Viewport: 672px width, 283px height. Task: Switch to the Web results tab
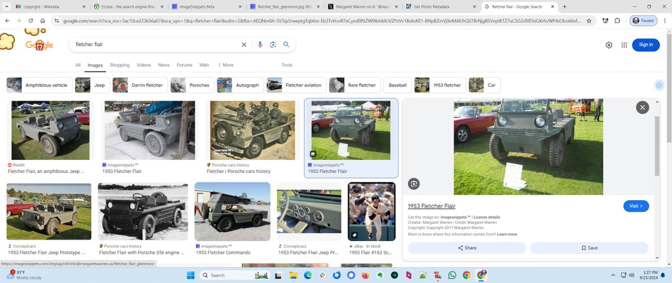coord(204,65)
